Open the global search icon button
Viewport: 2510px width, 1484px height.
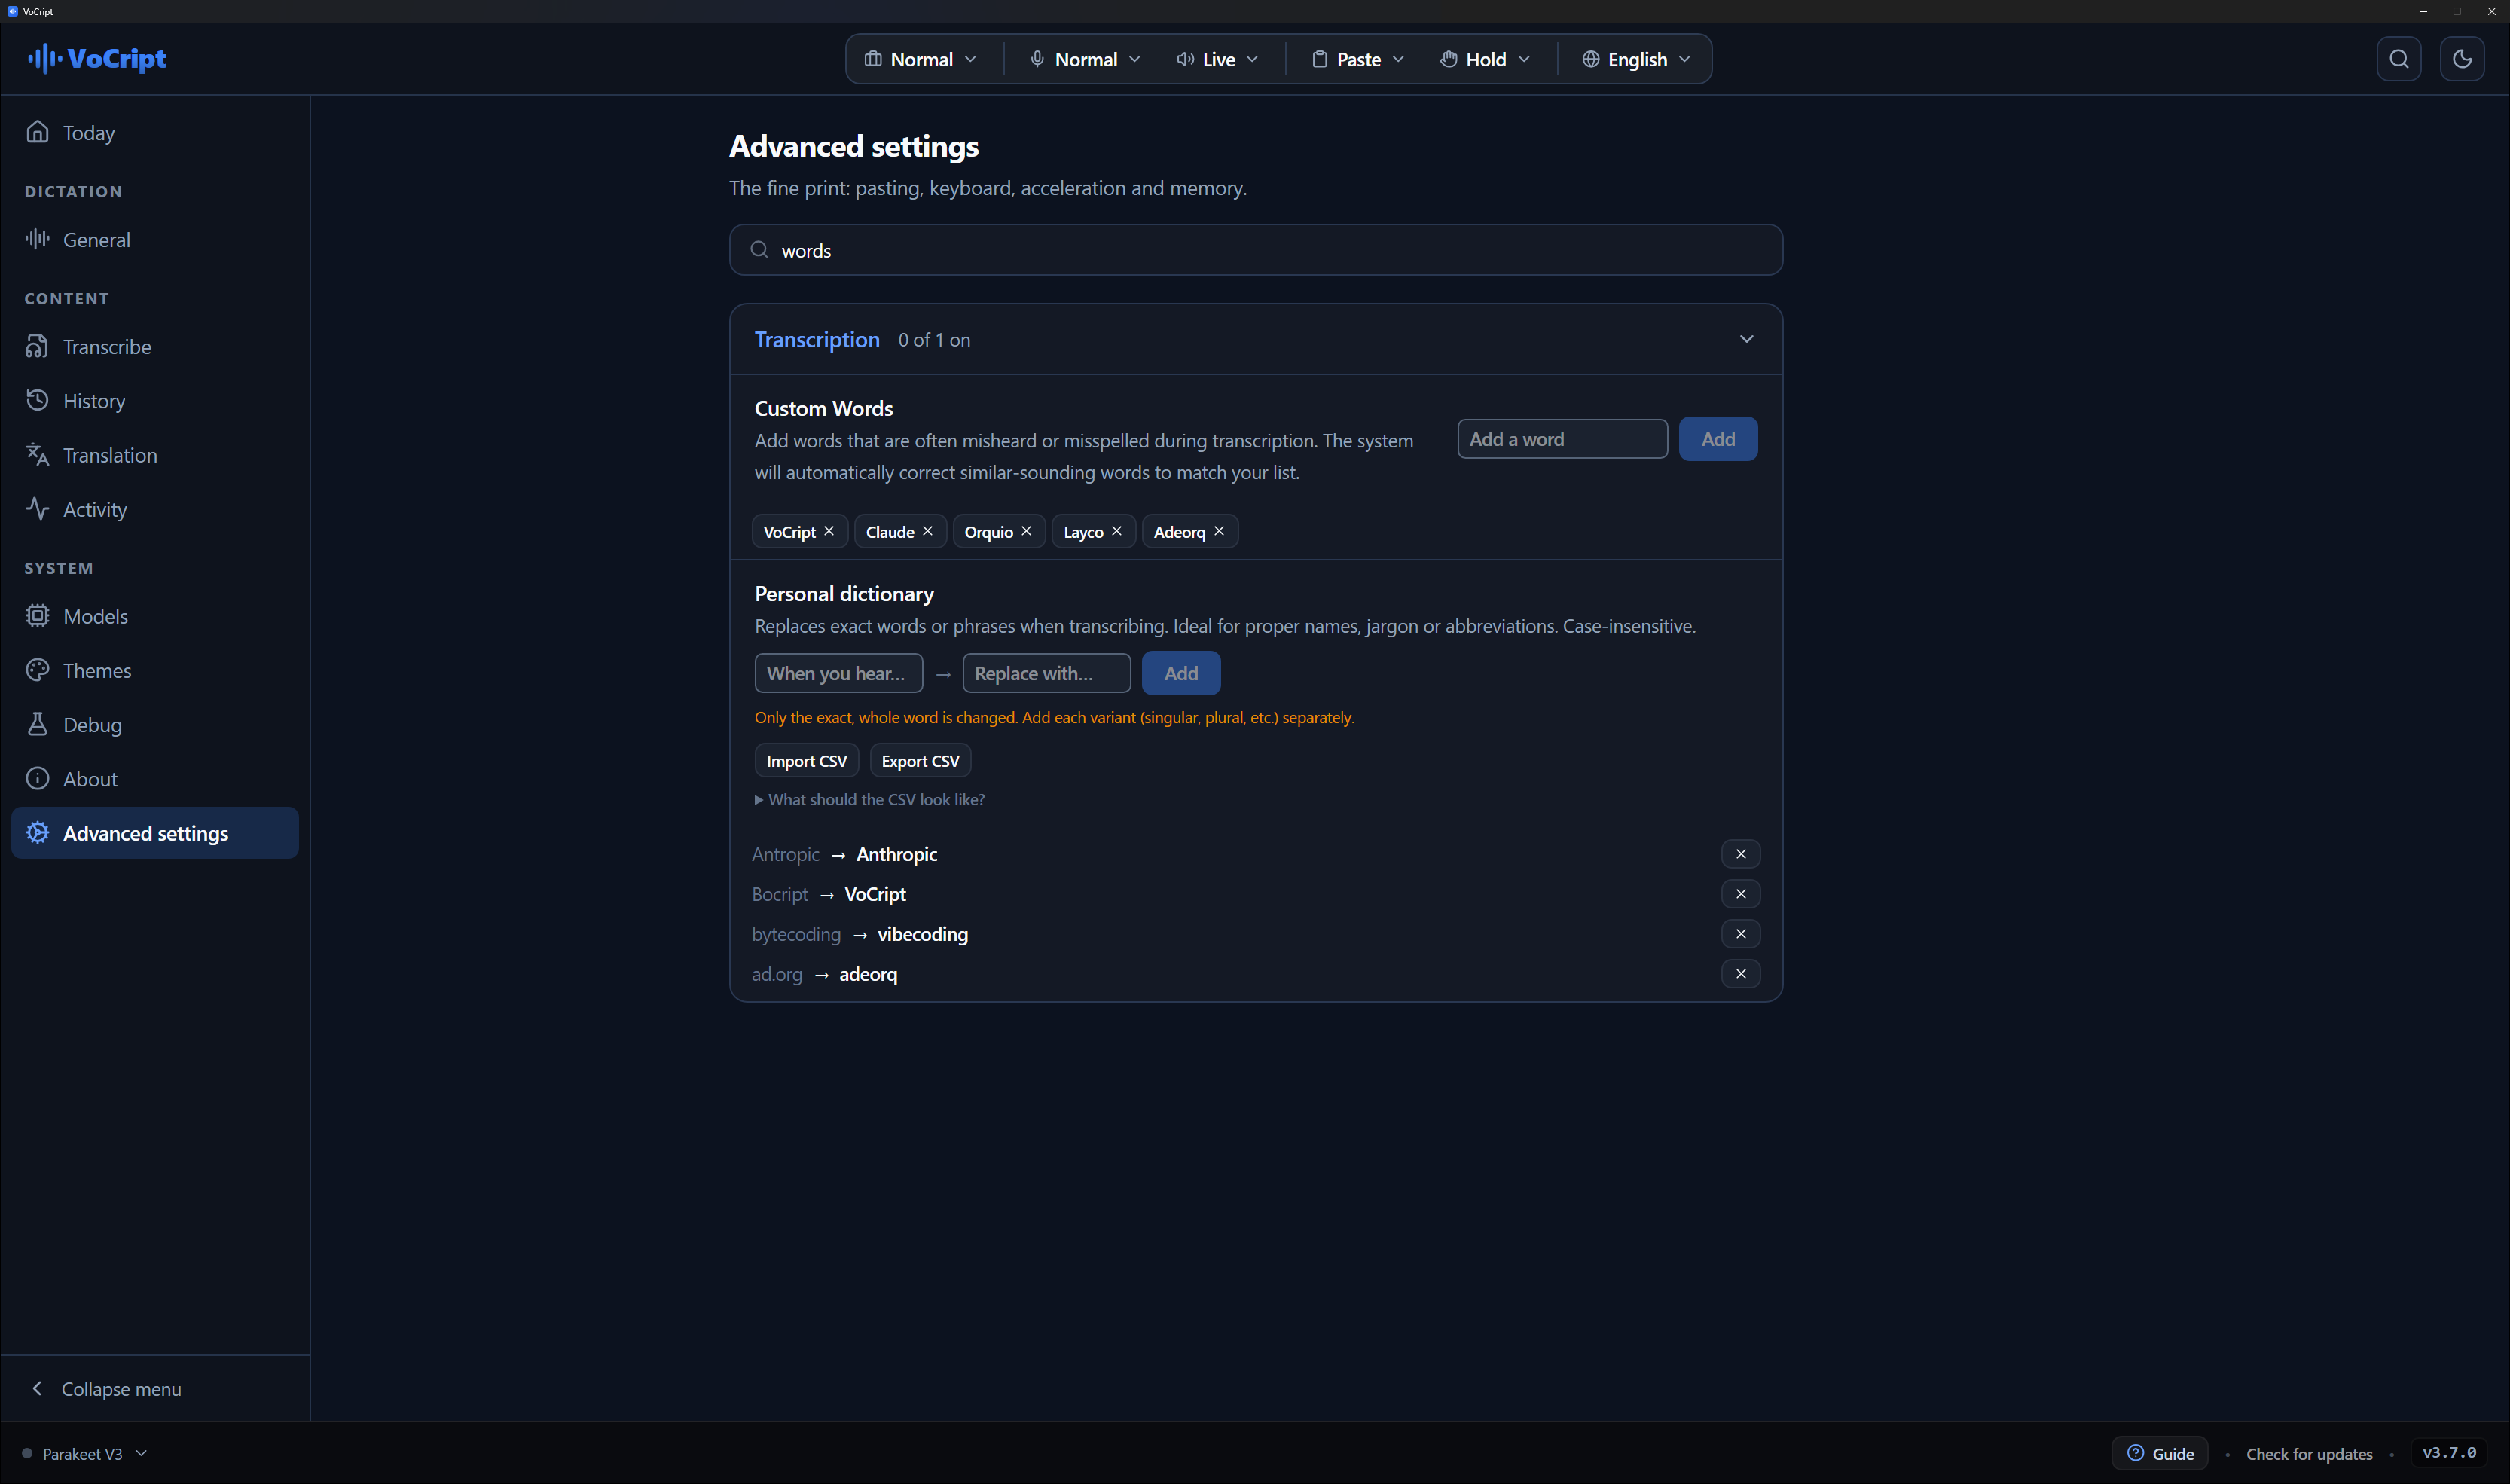click(2398, 59)
